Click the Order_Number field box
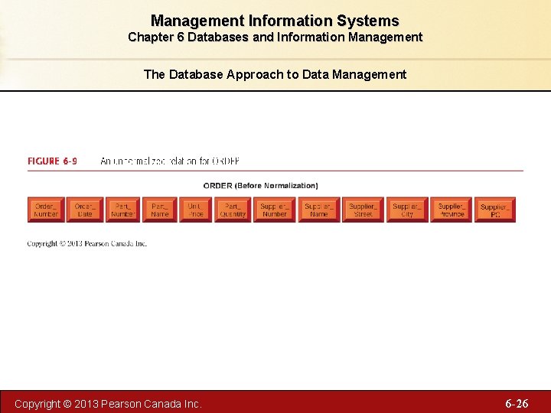Viewport: 551px width, 413px height. pyautogui.click(x=46, y=210)
